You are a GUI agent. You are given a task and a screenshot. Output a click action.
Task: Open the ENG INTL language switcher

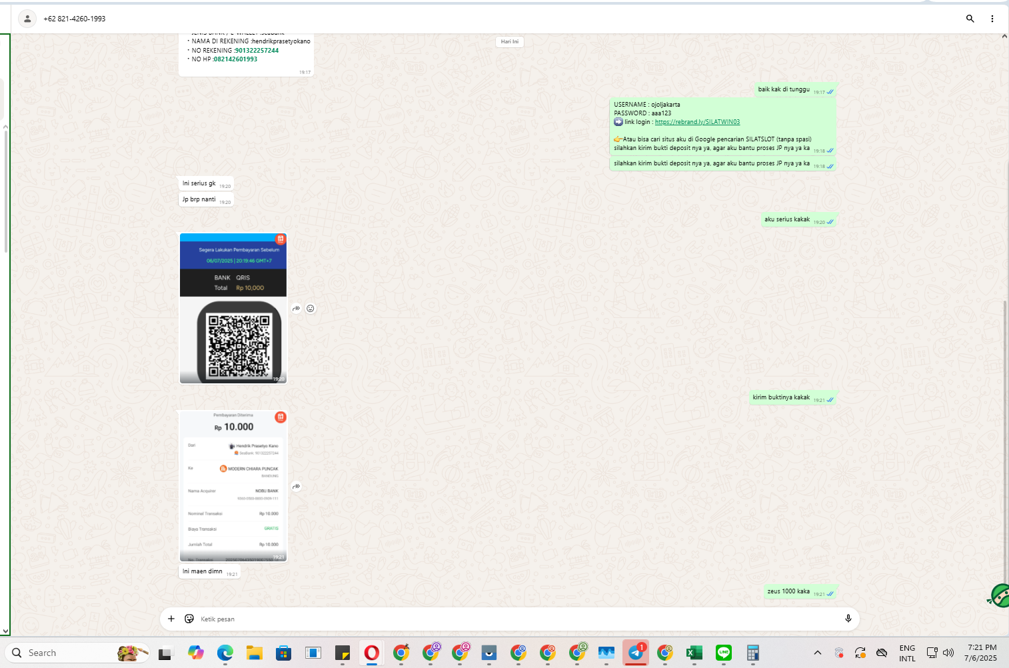tap(907, 653)
